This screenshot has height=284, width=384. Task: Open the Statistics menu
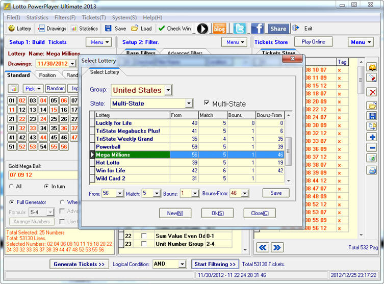(37, 17)
